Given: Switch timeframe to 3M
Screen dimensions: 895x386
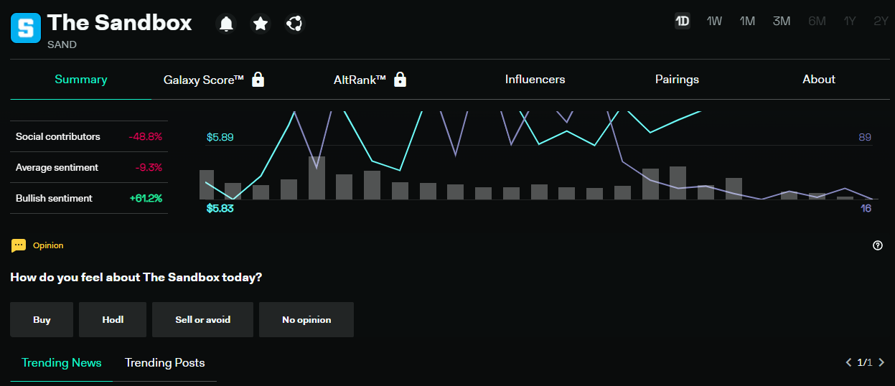Looking at the screenshot, I should [x=782, y=21].
